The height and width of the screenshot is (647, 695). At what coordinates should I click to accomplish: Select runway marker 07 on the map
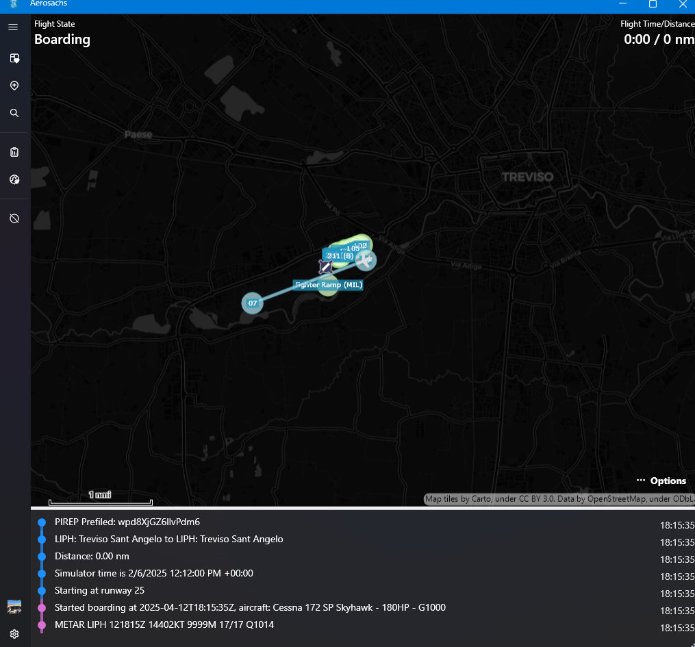252,303
